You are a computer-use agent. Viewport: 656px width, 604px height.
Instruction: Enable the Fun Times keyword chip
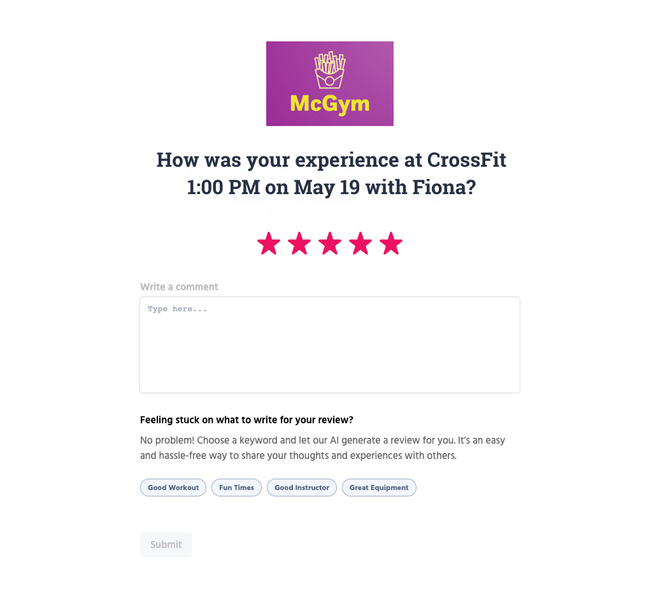tap(236, 487)
